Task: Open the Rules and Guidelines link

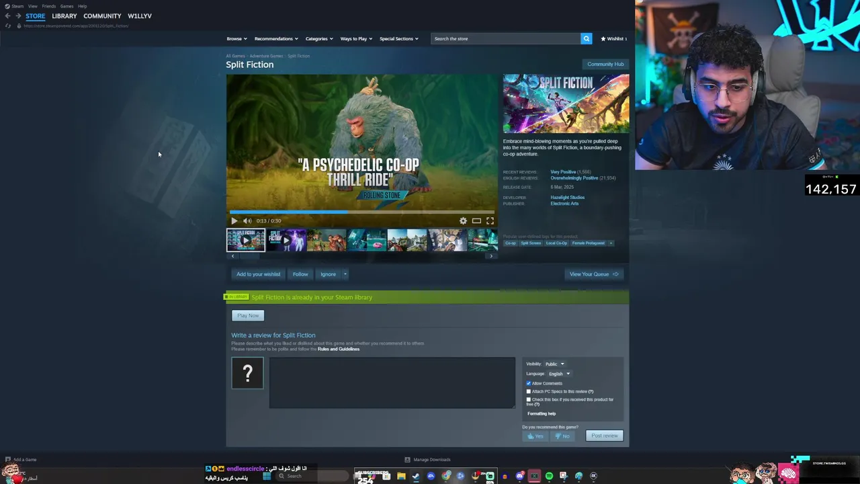Action: [x=339, y=349]
